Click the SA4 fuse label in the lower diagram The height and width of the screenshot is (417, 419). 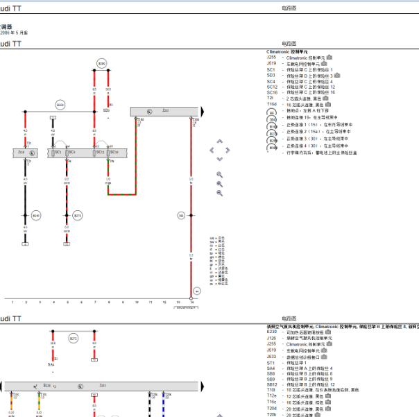51,364
